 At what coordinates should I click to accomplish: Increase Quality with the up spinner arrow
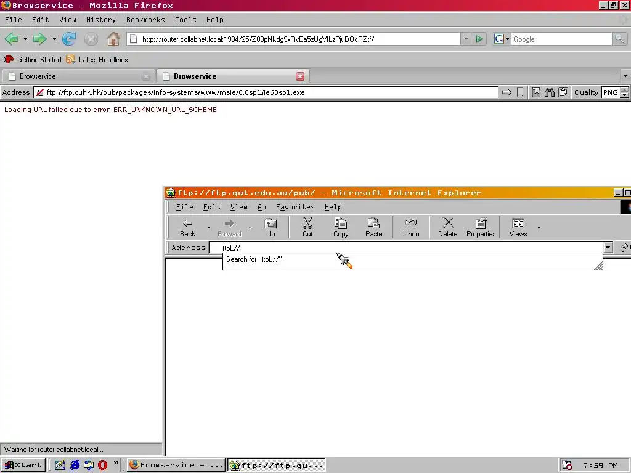[624, 90]
